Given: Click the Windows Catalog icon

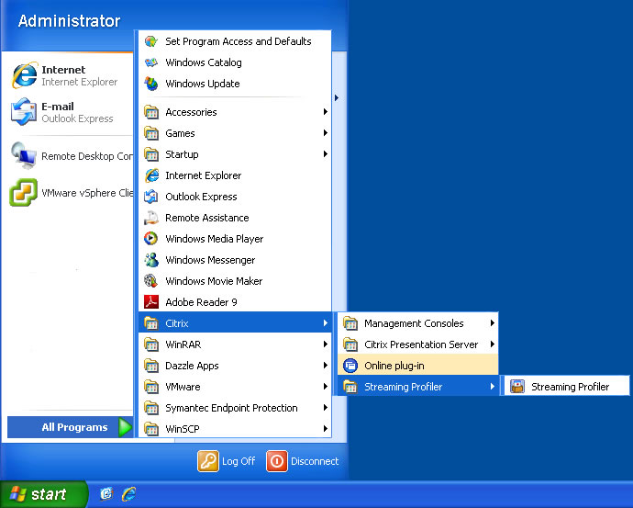Looking at the screenshot, I should [151, 62].
